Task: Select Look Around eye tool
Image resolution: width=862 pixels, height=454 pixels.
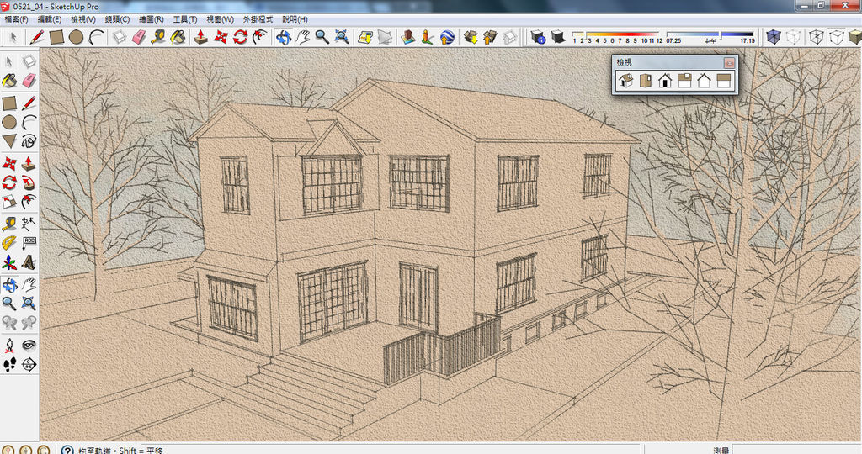Action: [x=29, y=346]
